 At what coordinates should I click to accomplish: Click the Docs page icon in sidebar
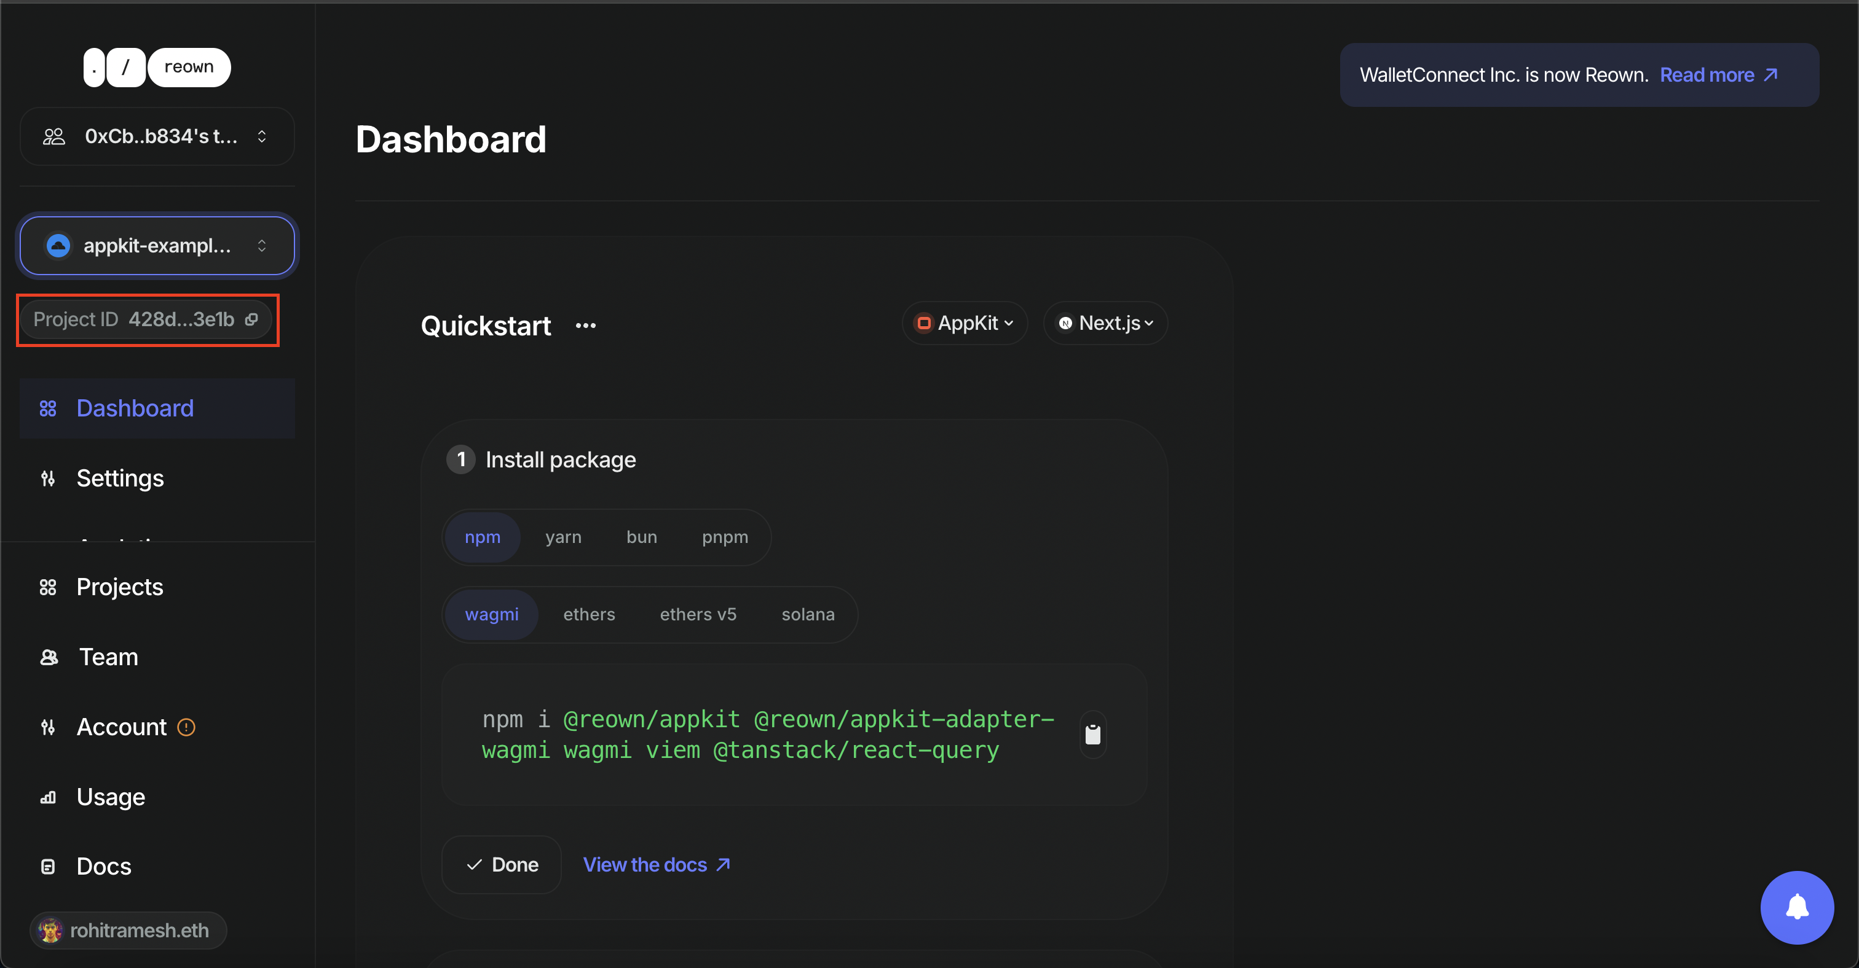(x=47, y=867)
